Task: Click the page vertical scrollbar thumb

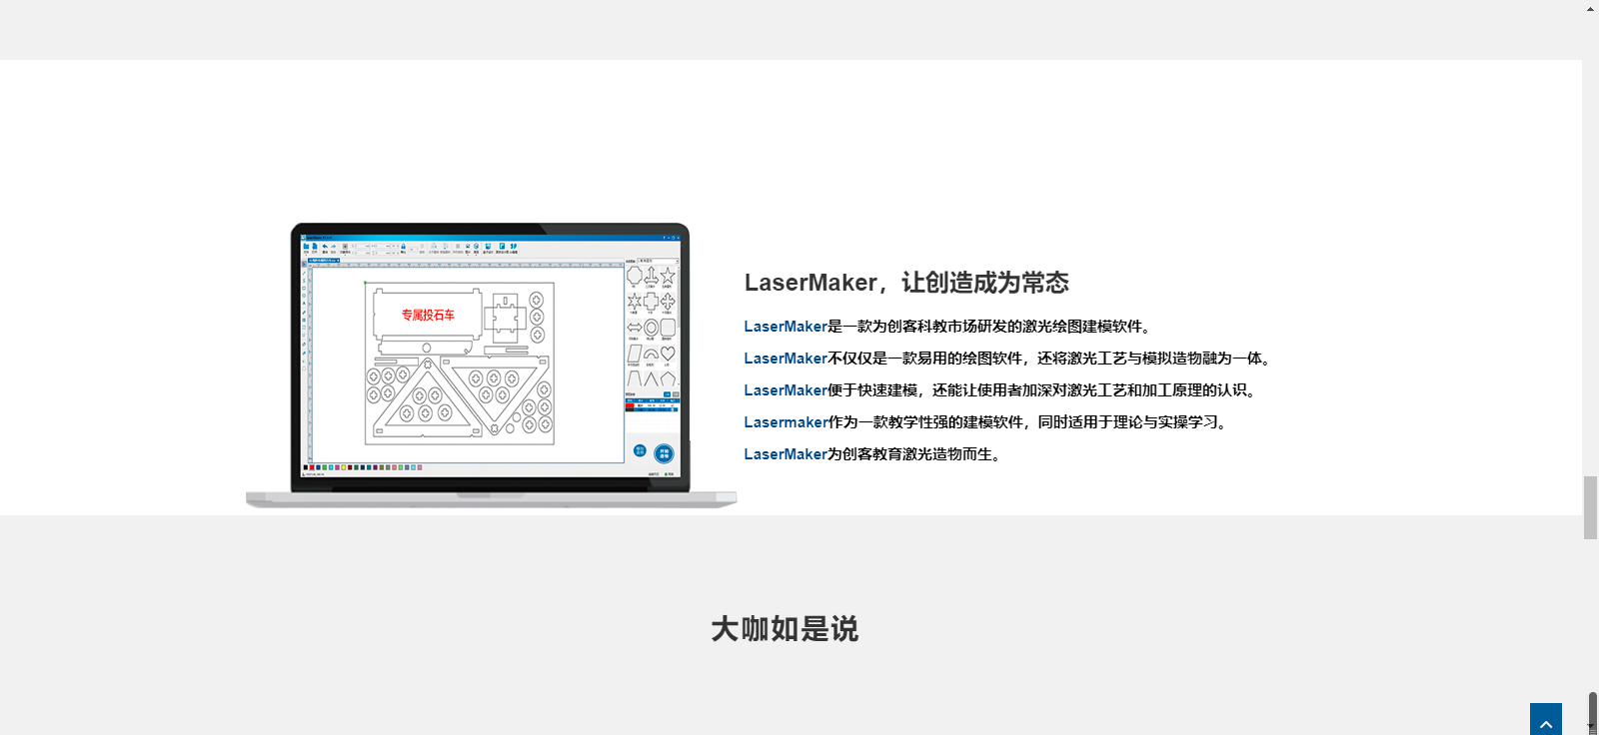Action: [x=1590, y=507]
